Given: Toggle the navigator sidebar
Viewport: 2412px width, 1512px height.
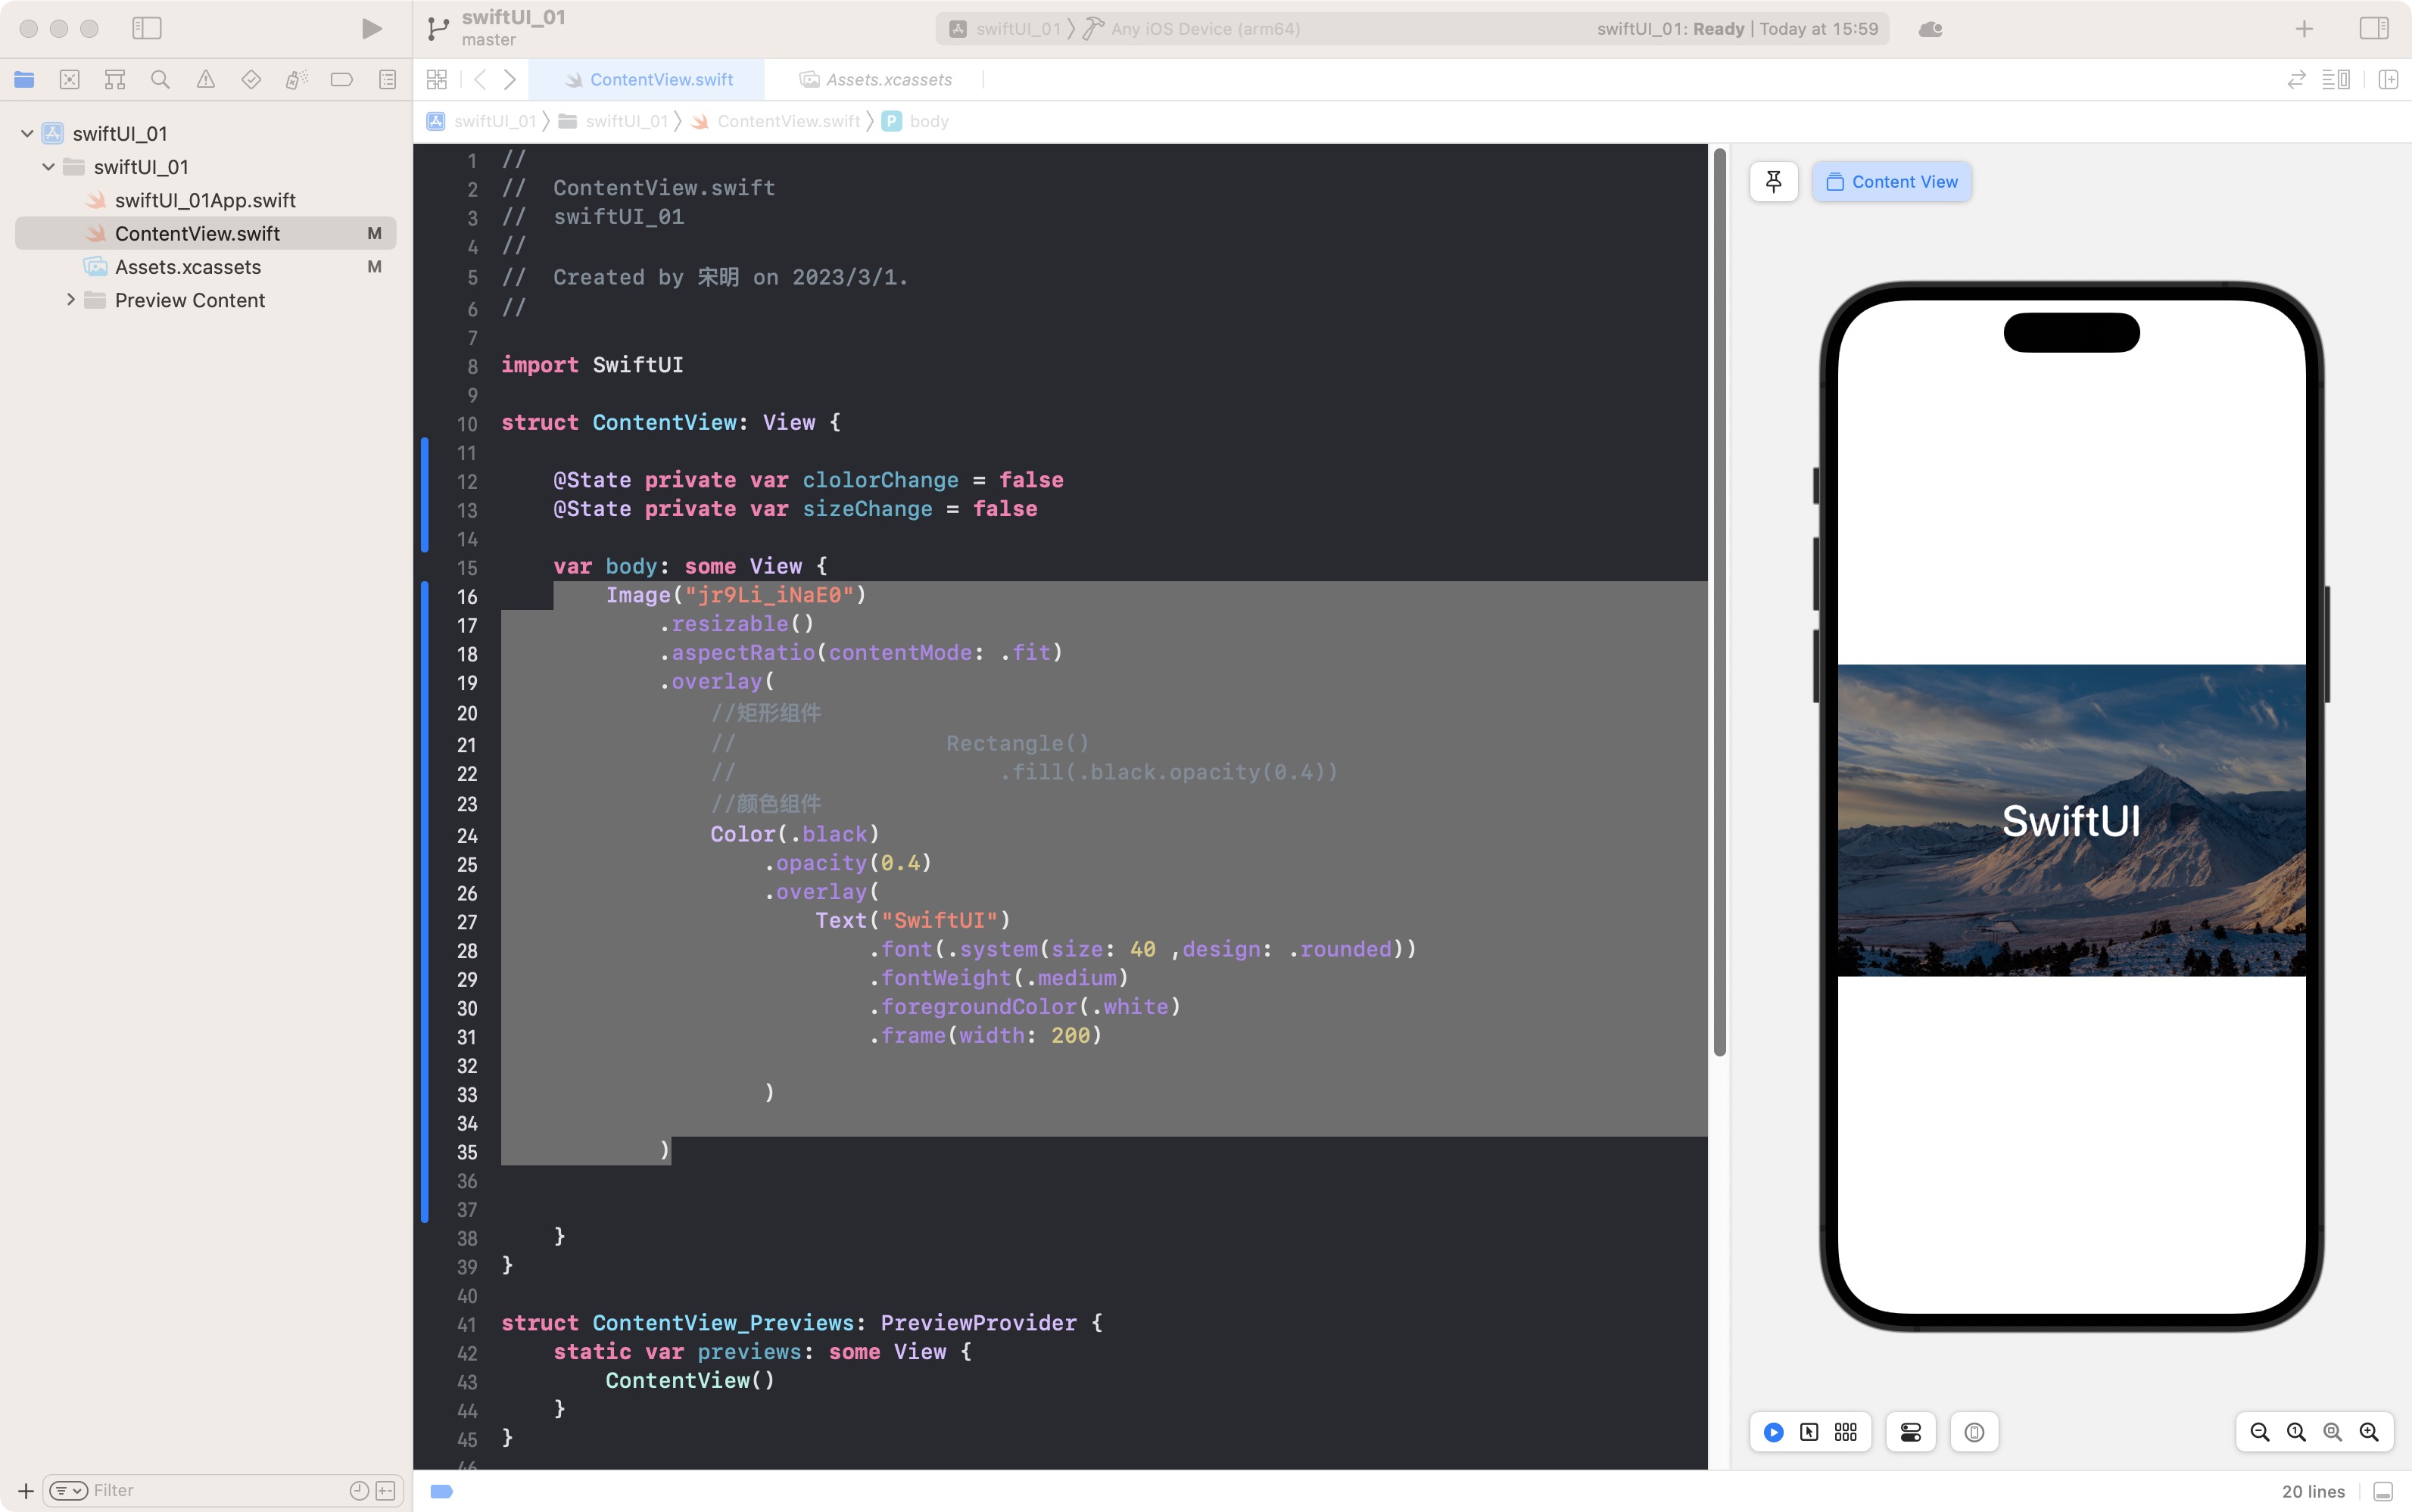Looking at the screenshot, I should pyautogui.click(x=147, y=28).
